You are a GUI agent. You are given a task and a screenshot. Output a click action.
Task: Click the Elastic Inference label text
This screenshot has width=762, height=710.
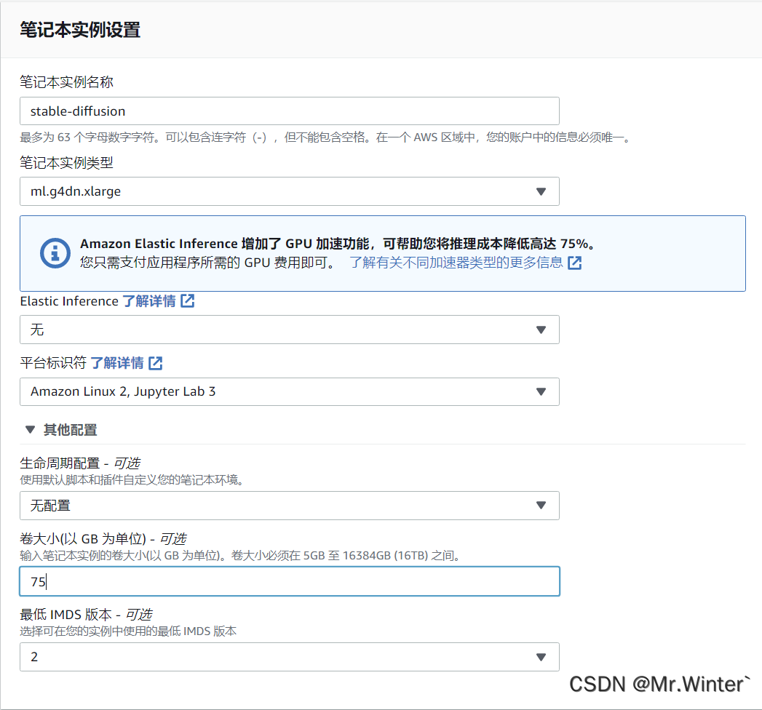(69, 301)
